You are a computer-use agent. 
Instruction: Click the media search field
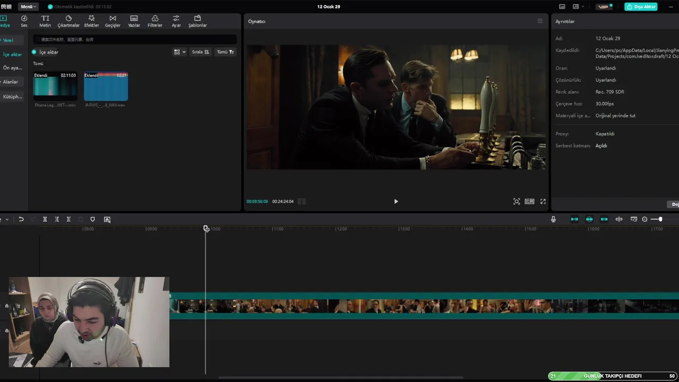pos(135,39)
